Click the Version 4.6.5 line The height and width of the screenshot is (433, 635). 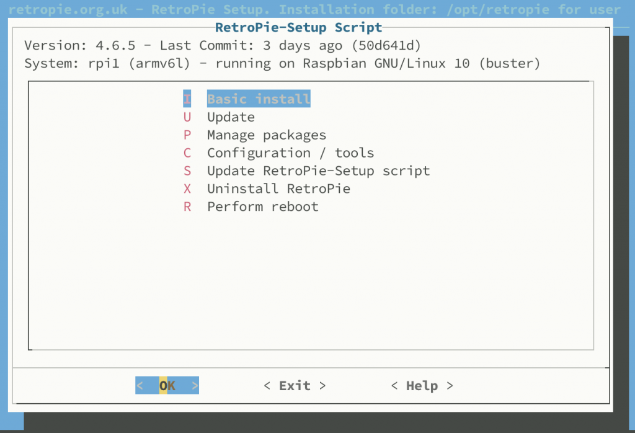223,45
